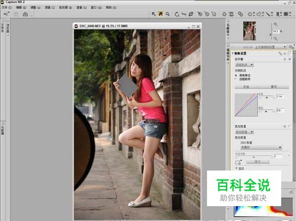
Task: Open the 滤镜 menu
Action: [50, 8]
